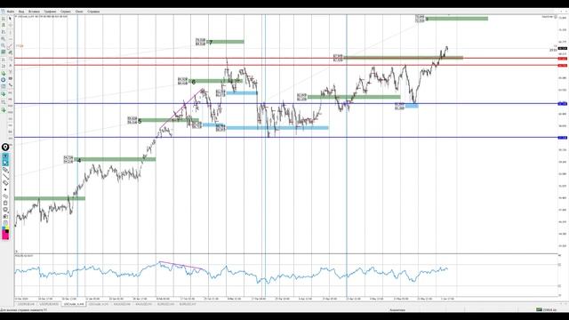Click the overlay brush size dot
This screenshot has width=569, height=320.
[x=5, y=189]
